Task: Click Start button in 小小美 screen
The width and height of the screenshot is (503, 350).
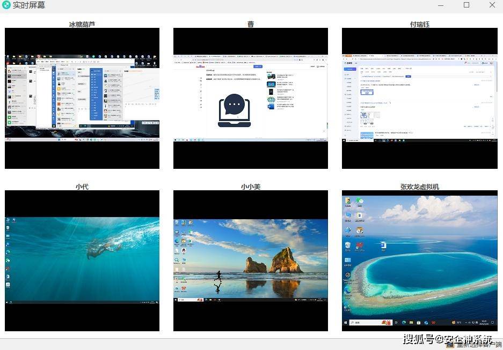Action: [x=176, y=300]
